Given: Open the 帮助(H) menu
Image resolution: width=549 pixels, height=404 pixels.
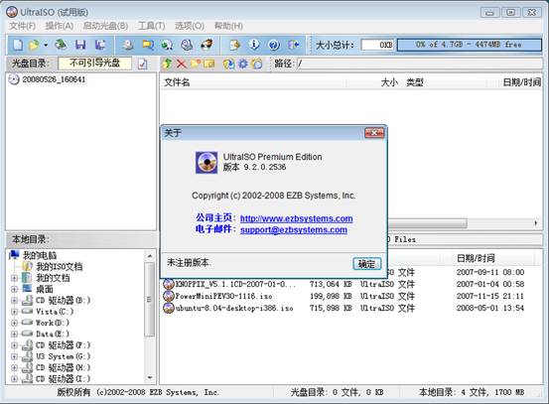Looking at the screenshot, I should [x=228, y=26].
